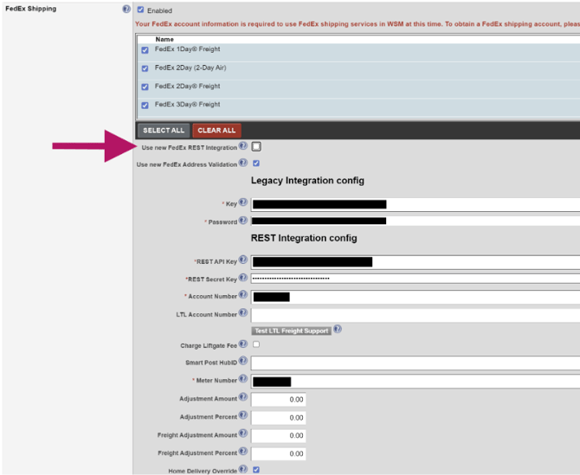The height and width of the screenshot is (475, 580).
Task: Click the FedEx 1Day Freight row text
Action: point(187,49)
